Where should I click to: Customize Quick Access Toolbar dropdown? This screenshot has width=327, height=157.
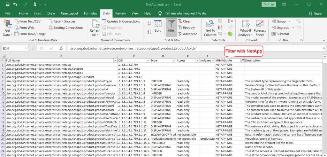(46, 4)
